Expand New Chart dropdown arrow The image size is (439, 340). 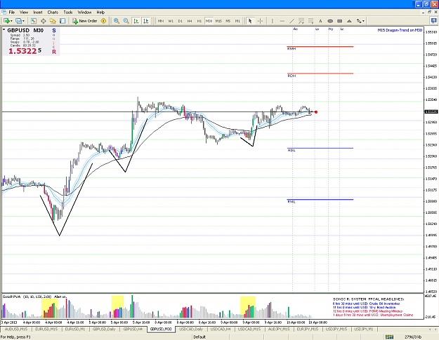point(11,21)
